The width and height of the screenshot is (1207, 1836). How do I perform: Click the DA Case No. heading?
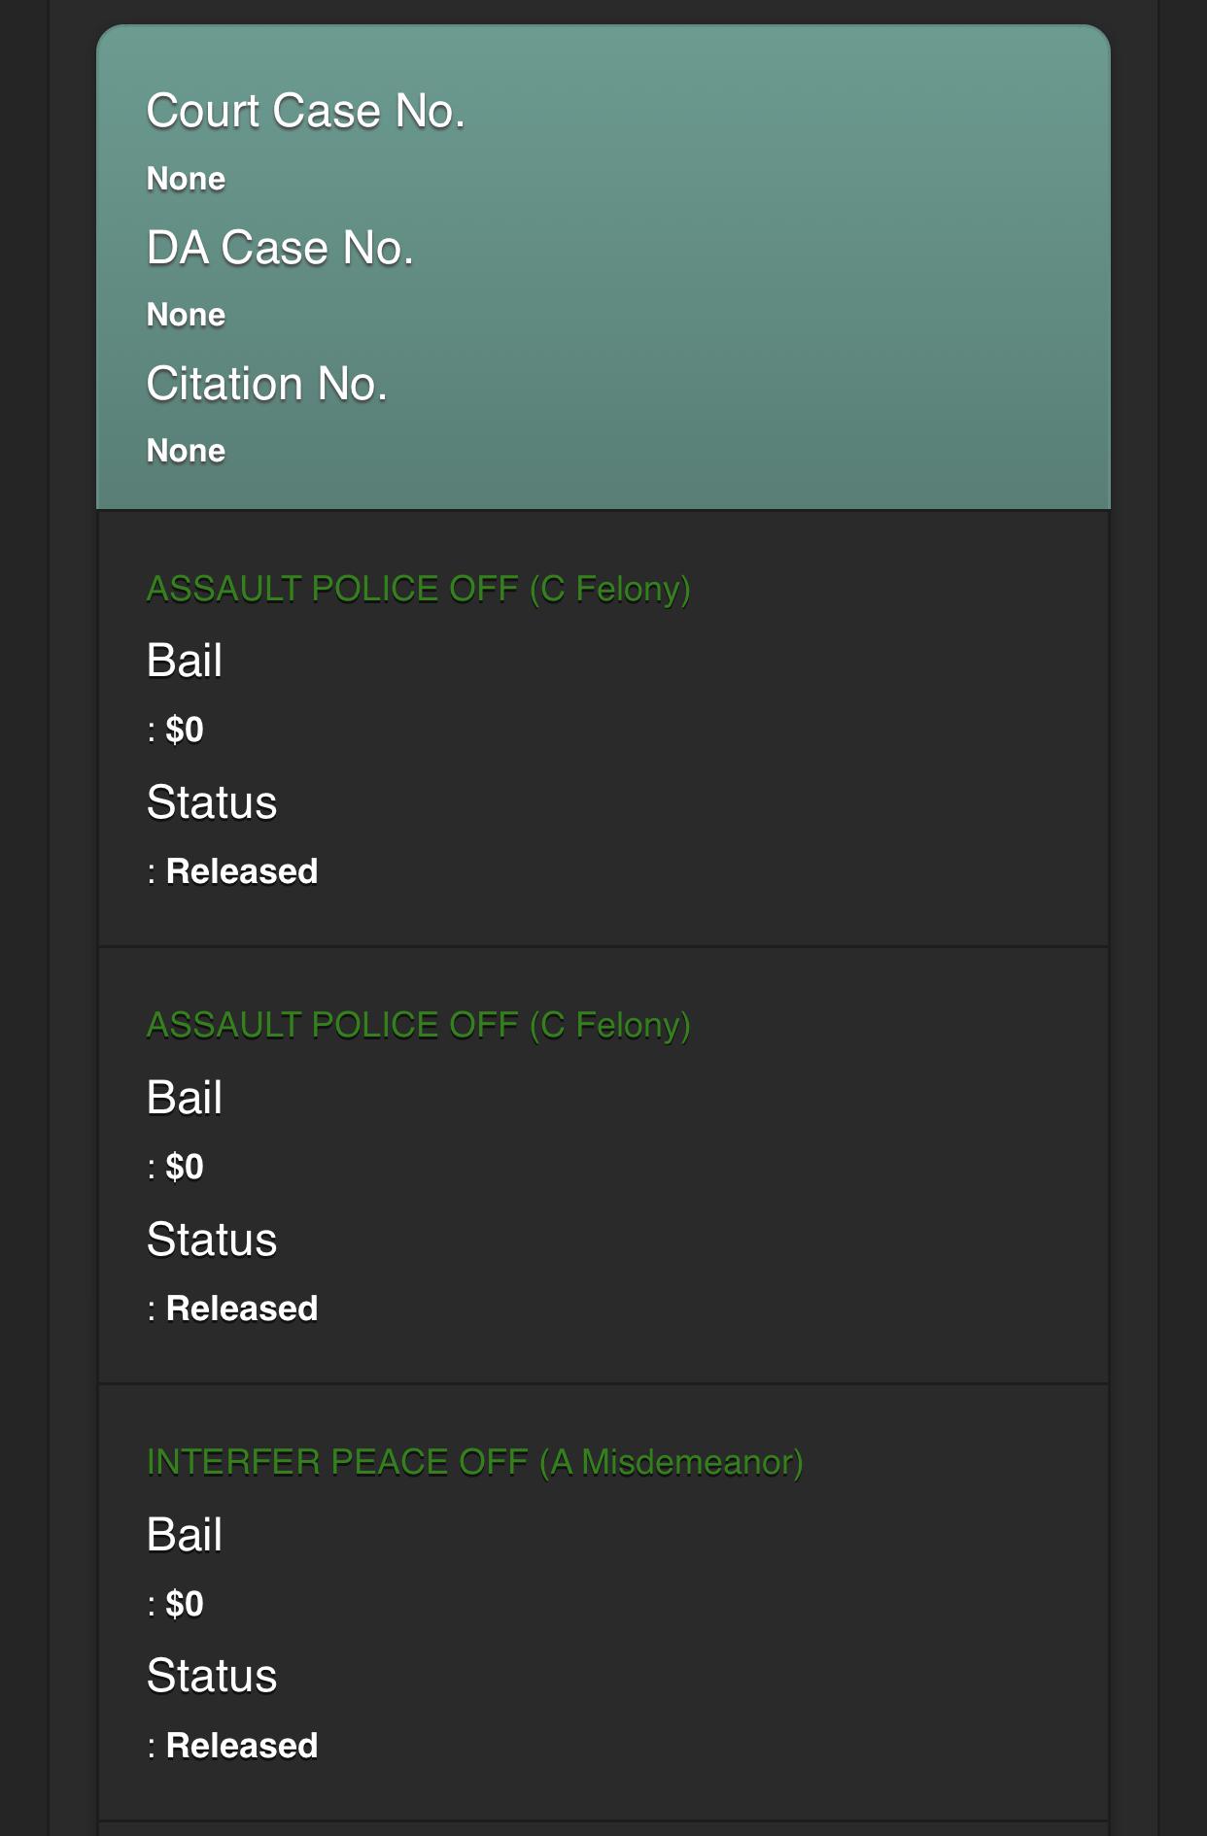click(x=280, y=248)
